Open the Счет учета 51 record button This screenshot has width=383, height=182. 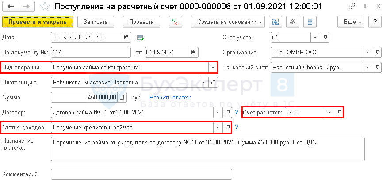(325, 38)
